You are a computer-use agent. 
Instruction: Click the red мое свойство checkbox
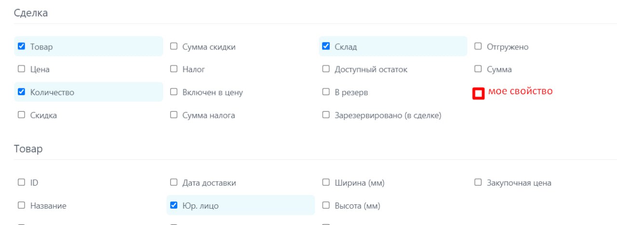tap(478, 93)
